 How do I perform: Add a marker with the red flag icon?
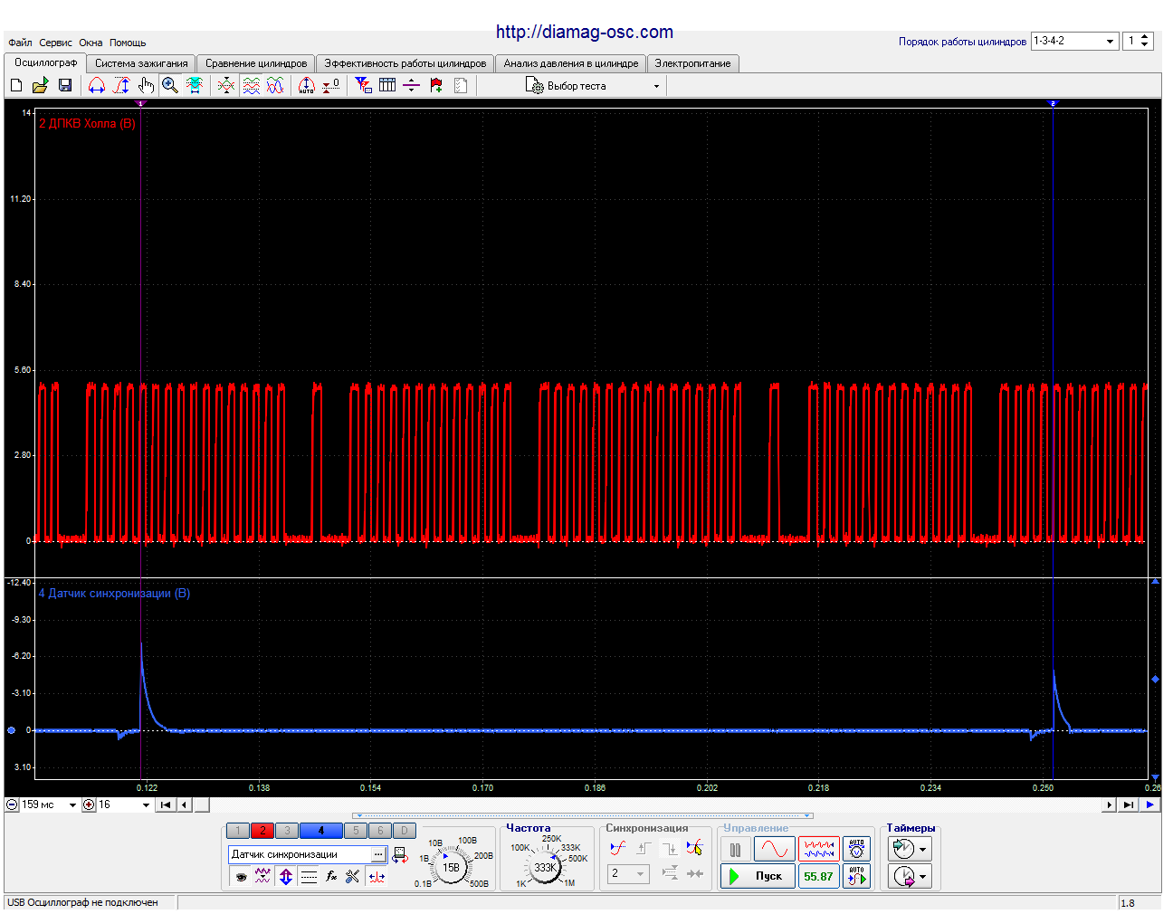coord(436,85)
